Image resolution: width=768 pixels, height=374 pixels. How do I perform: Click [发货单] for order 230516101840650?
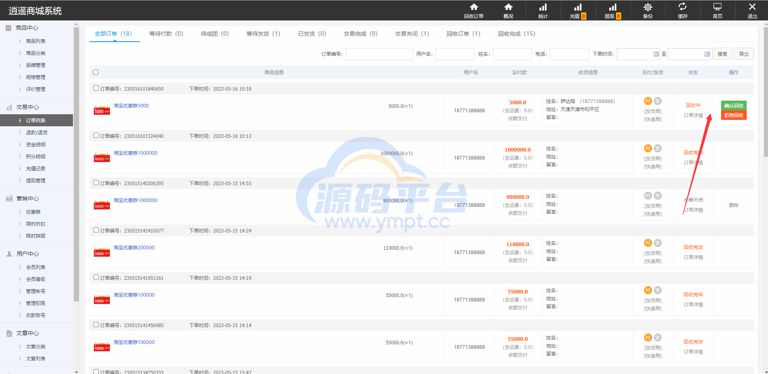652,111
